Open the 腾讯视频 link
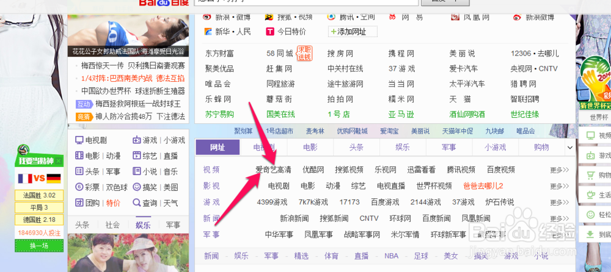The height and width of the screenshot is (272, 611). [461, 170]
